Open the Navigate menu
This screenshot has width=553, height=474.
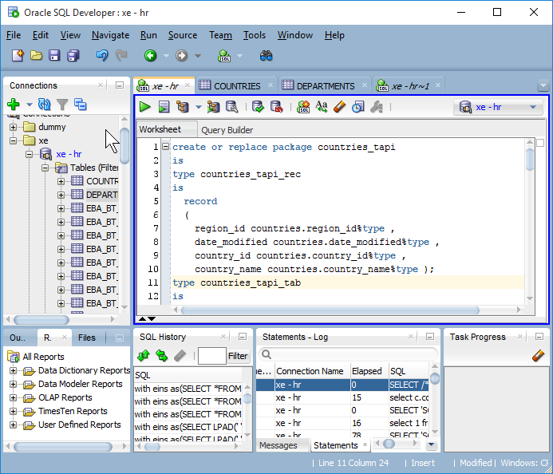110,35
